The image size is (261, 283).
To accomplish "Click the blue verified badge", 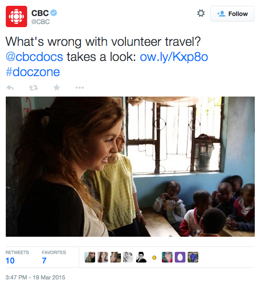I will (53, 13).
